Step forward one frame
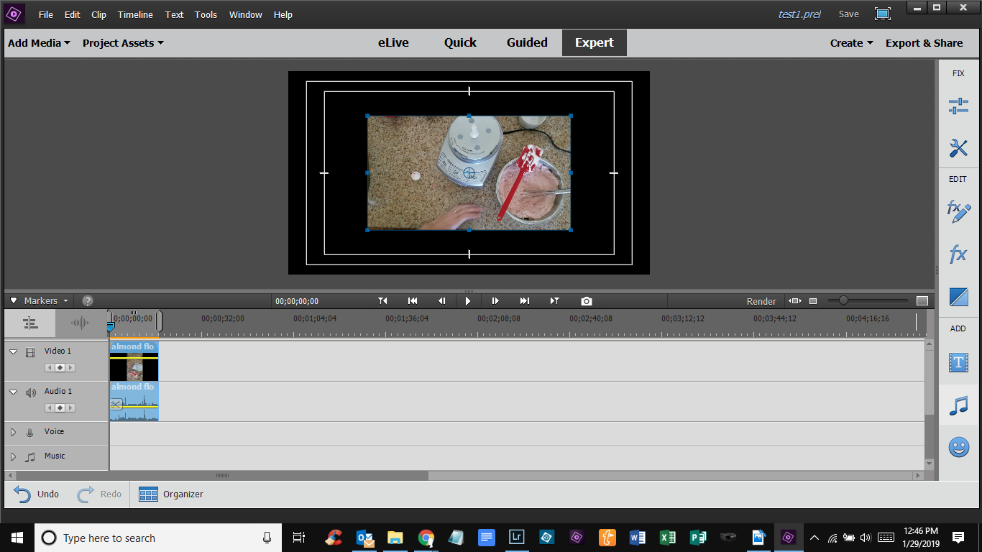This screenshot has height=552, width=982. (495, 301)
